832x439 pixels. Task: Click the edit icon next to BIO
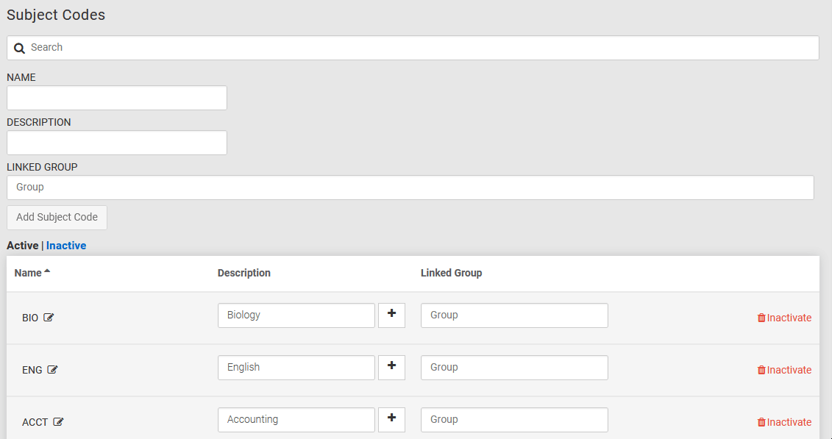[49, 318]
